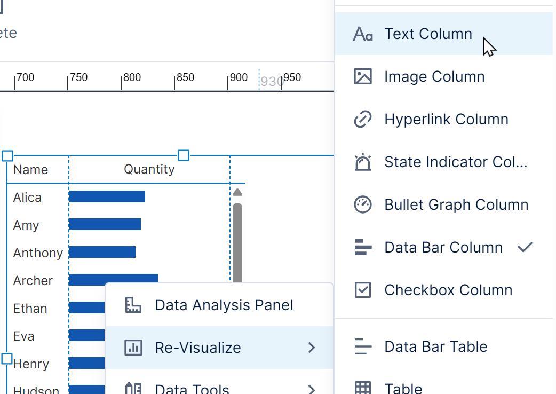Screen dimensions: 556x394
Task: Open the Data Bar Table option
Action: coord(435,346)
